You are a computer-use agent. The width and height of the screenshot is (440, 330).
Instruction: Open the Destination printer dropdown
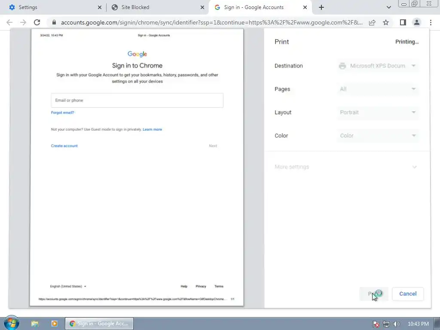pos(378,66)
